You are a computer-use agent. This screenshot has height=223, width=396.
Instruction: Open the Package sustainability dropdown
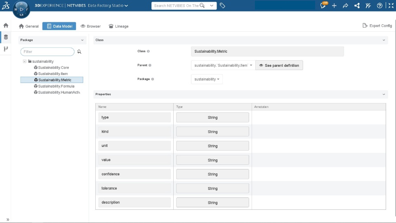(x=207, y=79)
